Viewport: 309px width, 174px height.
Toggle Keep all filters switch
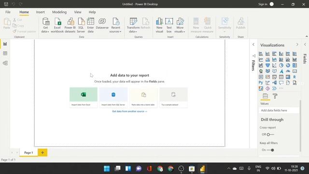pyautogui.click(x=270, y=150)
